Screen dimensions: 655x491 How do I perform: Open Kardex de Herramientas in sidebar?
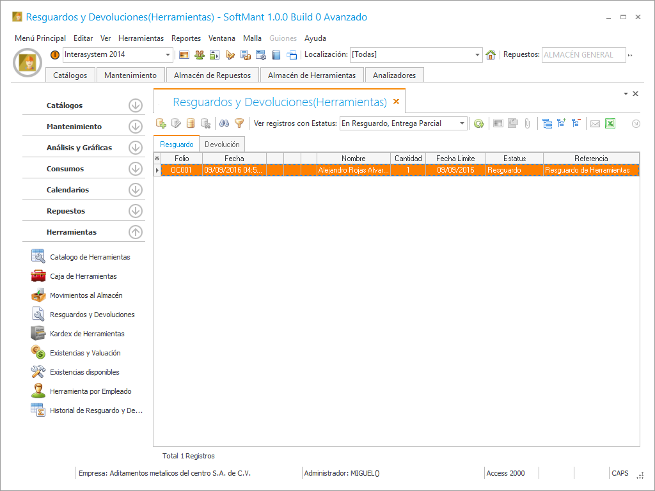87,334
